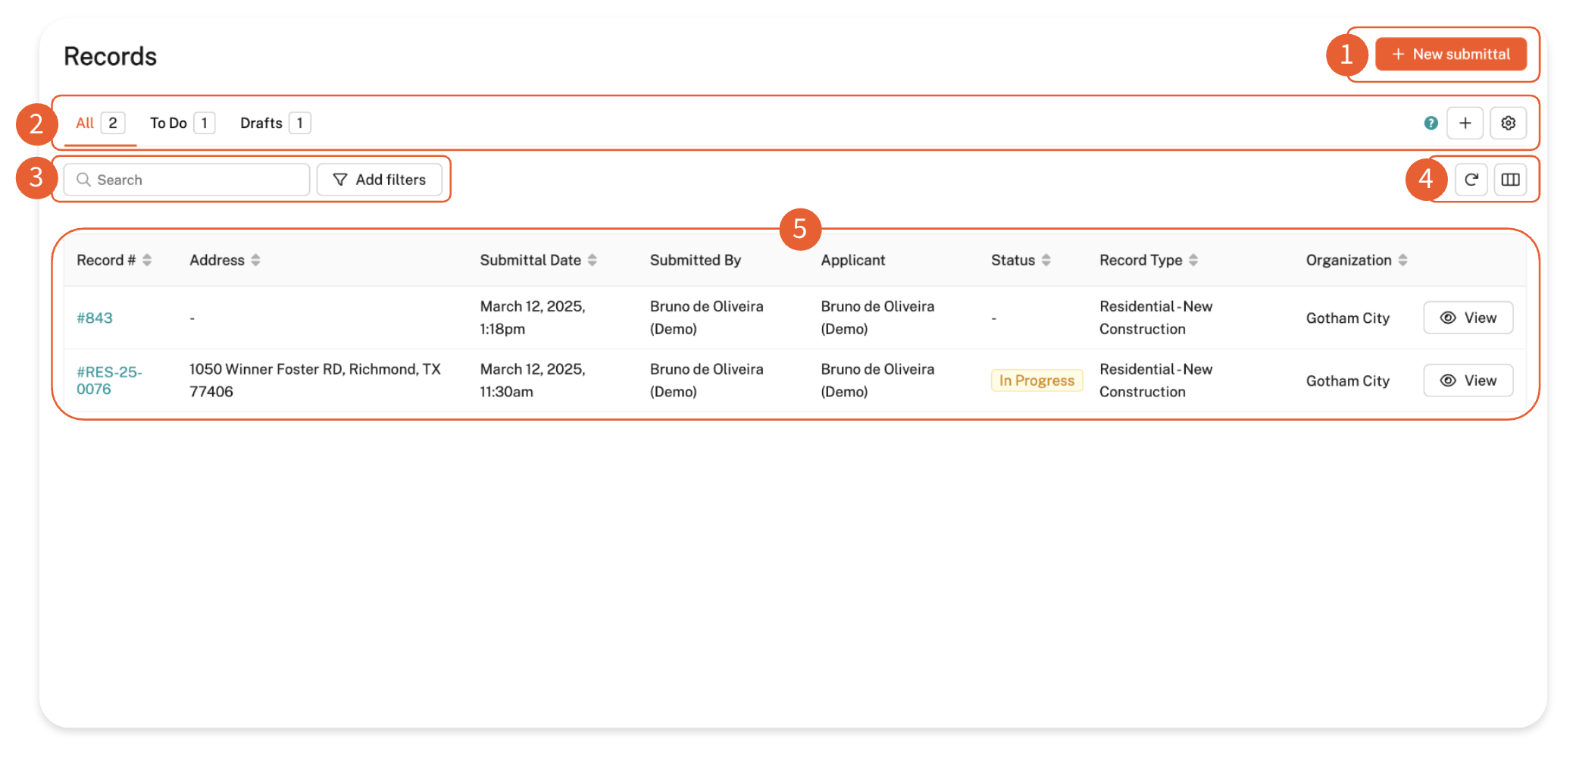Image resolution: width=1573 pixels, height=767 pixels.
Task: Sort by Organization column arrows
Action: [x=1403, y=260]
